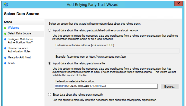Select Choose Issuance Authorization Rules step
The width and height of the screenshot is (186, 106).
18,50
